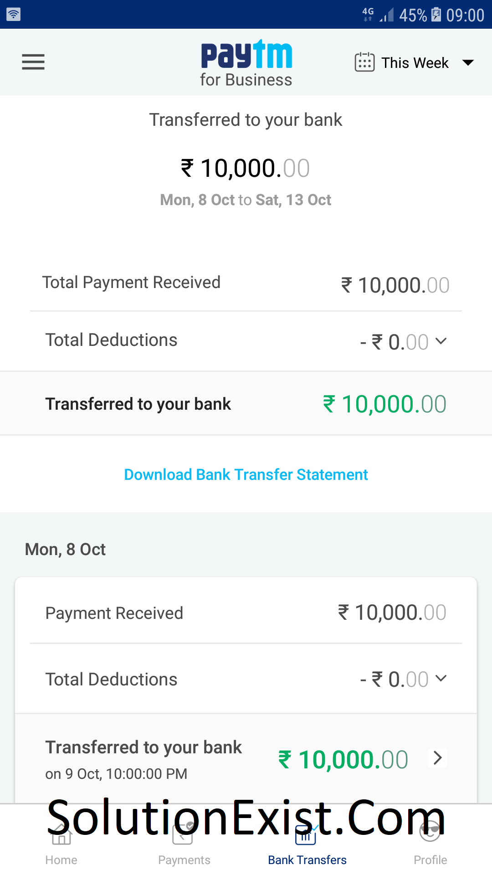Tap the Payment Received entry for 8 Oct
Image resolution: width=492 pixels, height=875 pixels.
tap(246, 612)
